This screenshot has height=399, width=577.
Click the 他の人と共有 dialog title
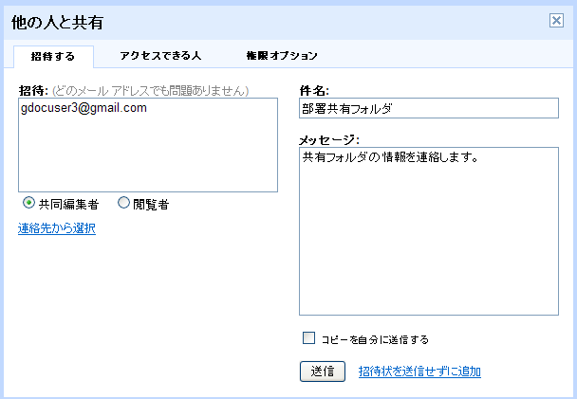coord(58,21)
